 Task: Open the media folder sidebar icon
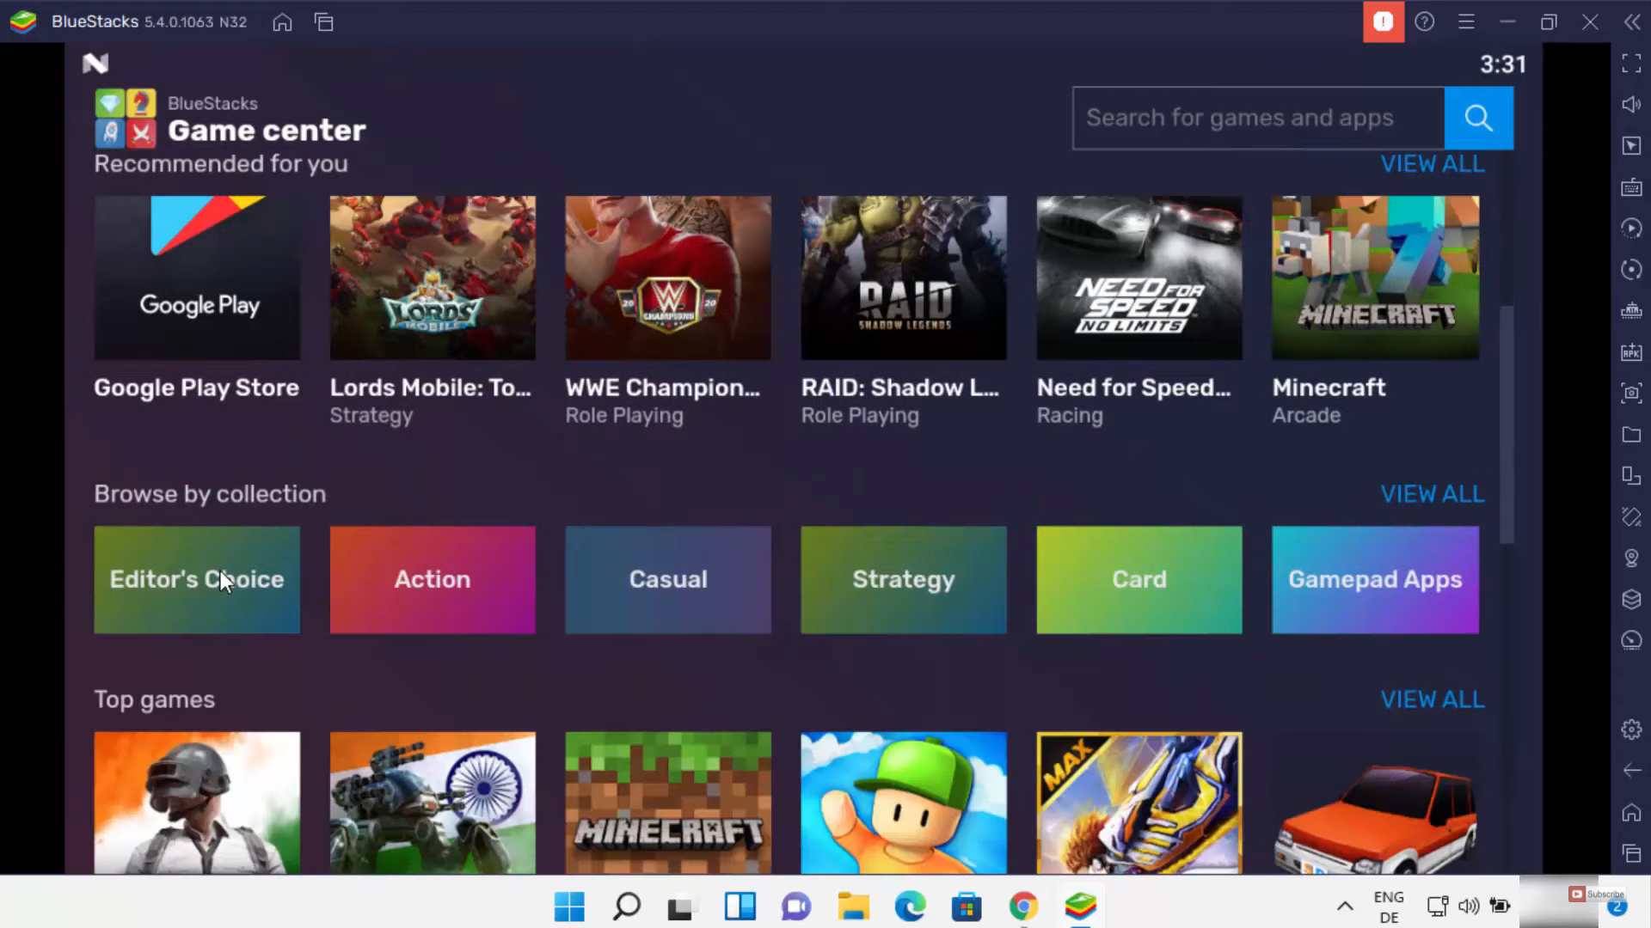tap(1631, 435)
